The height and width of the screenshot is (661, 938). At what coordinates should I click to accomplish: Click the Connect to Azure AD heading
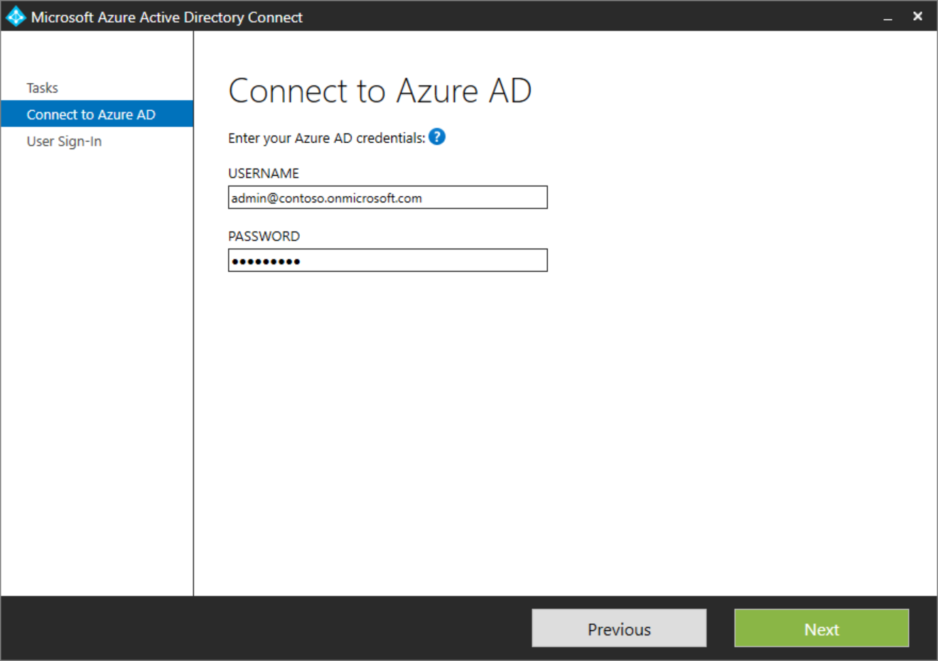pyautogui.click(x=380, y=90)
